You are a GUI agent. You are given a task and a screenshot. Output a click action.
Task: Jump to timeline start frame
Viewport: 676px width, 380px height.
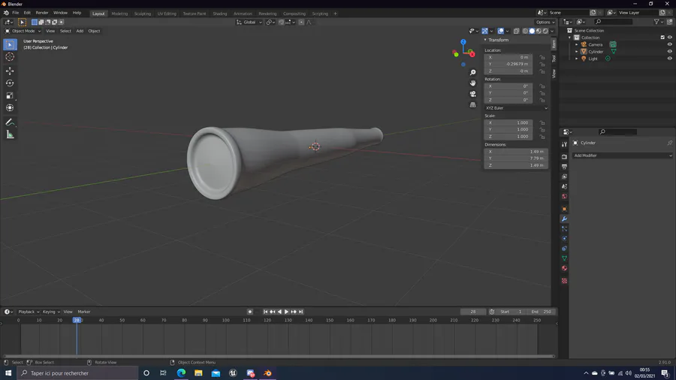click(266, 312)
